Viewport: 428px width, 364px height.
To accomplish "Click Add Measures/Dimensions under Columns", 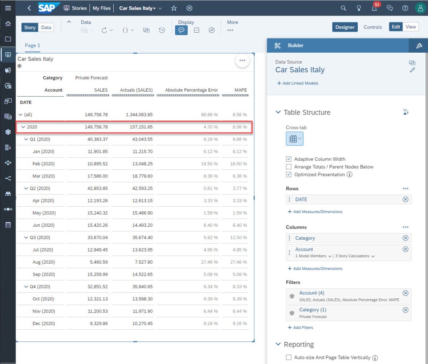I will click(315, 268).
